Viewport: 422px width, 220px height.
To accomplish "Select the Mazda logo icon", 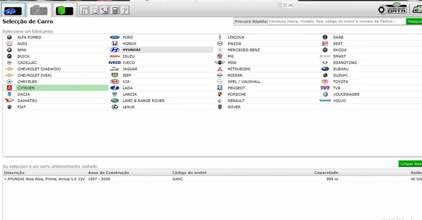I will [x=220, y=44].
